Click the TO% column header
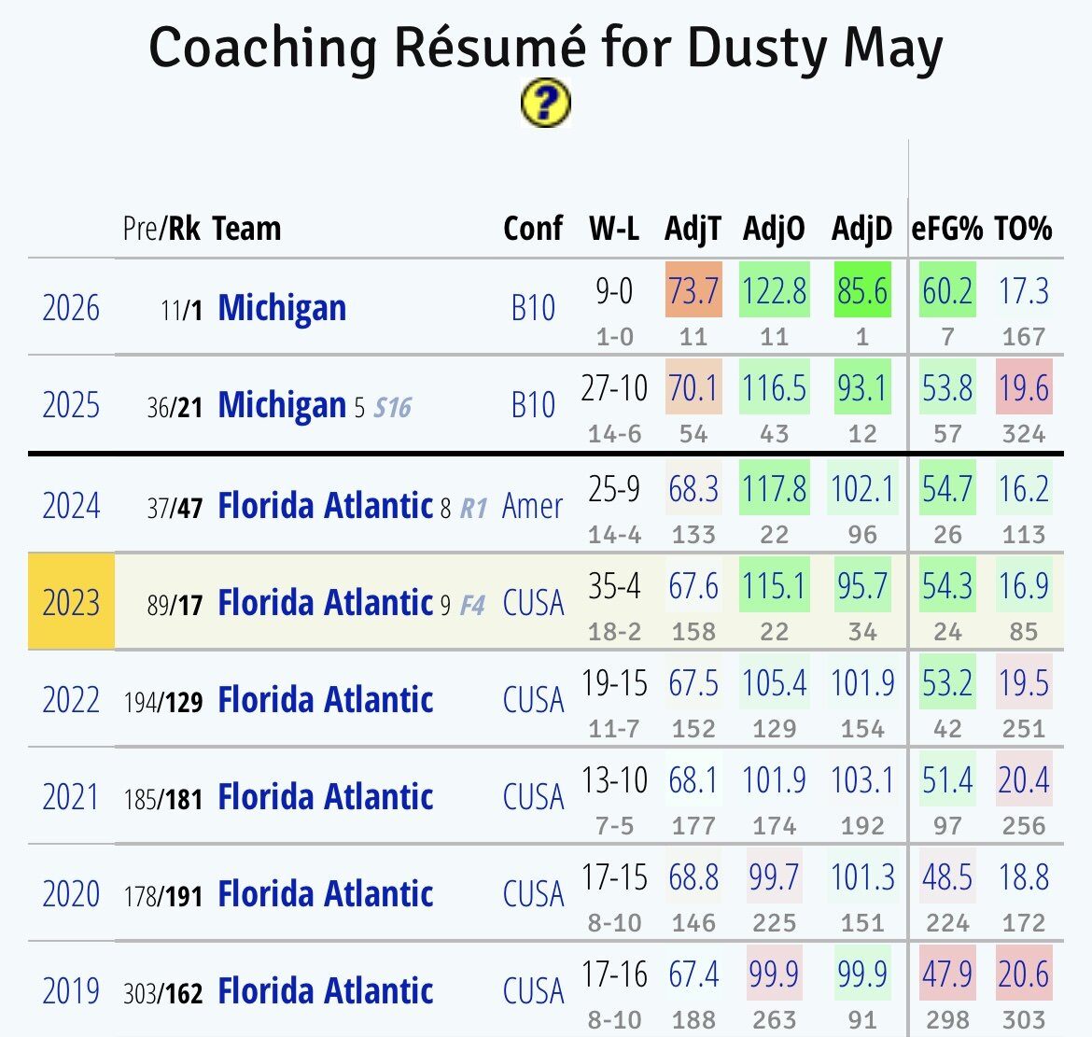The image size is (1092, 1037). pos(1023,229)
